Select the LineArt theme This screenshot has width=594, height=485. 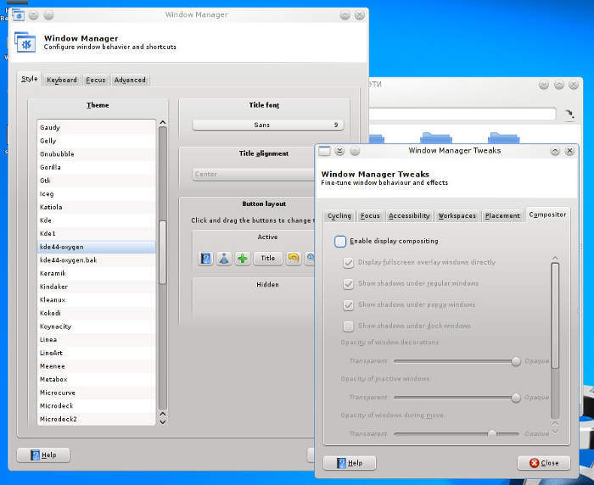coord(96,353)
